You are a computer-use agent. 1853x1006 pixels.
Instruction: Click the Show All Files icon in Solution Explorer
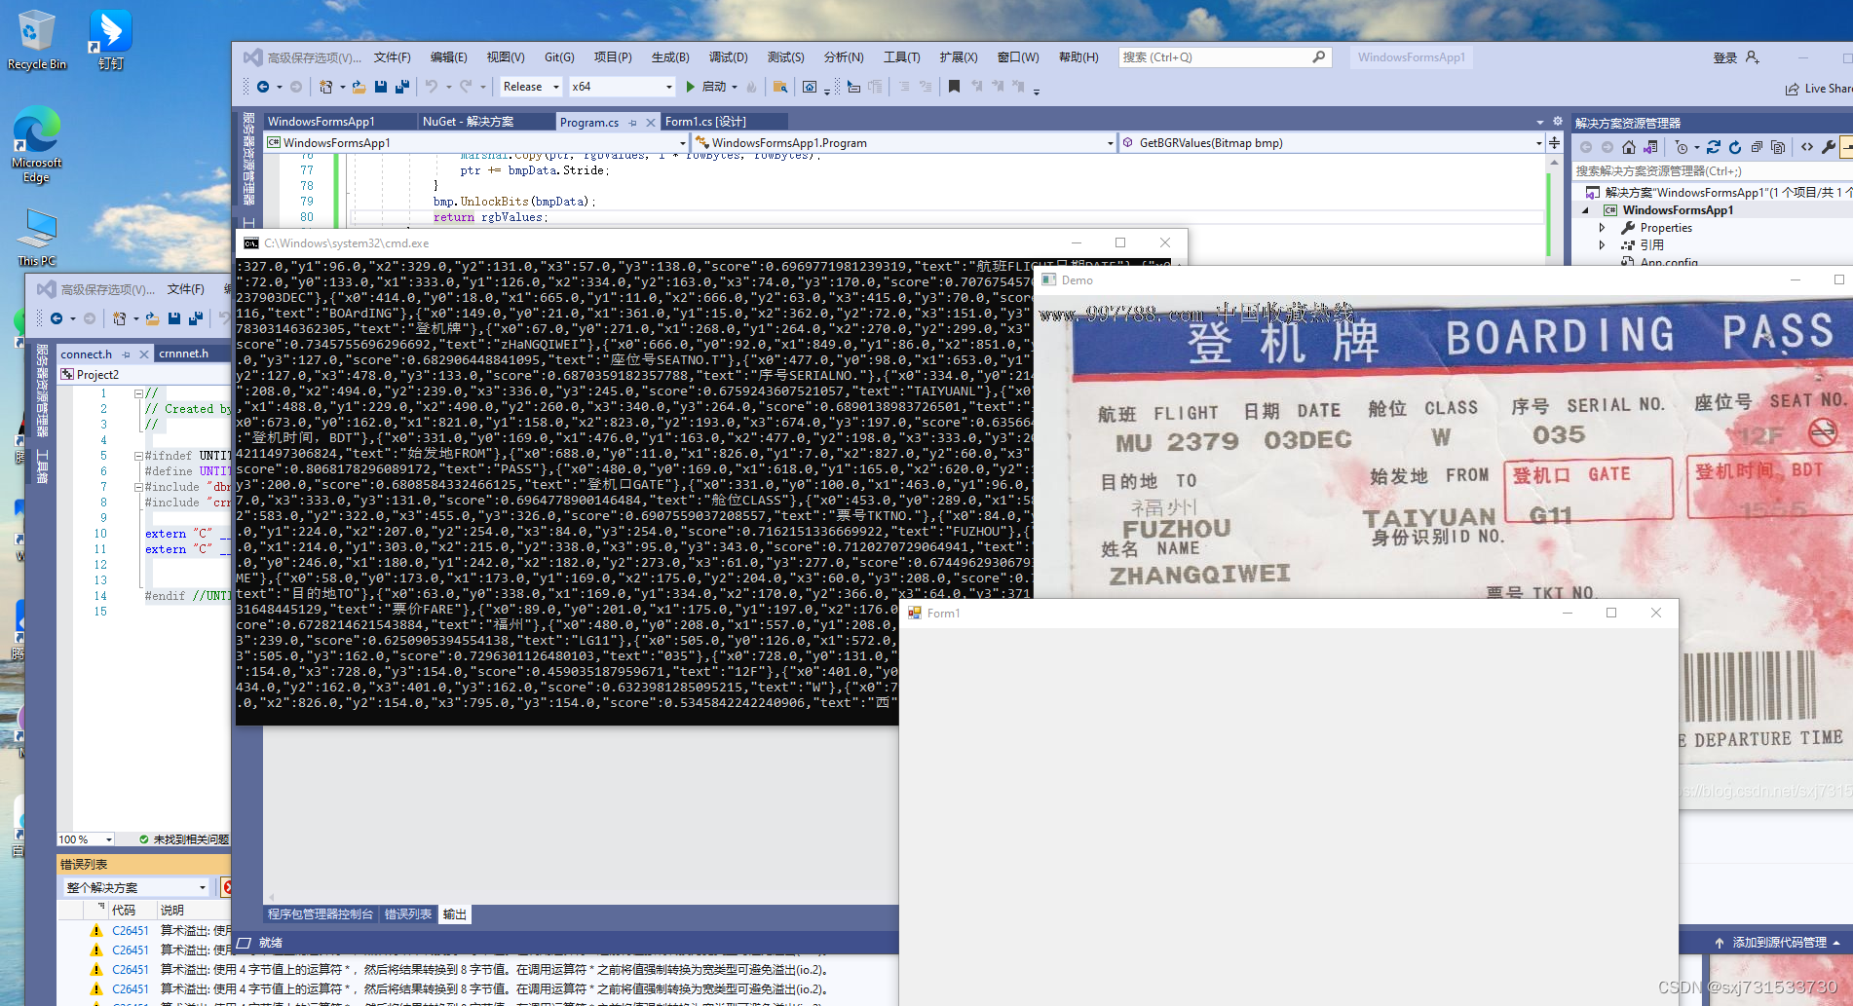pos(1778,147)
